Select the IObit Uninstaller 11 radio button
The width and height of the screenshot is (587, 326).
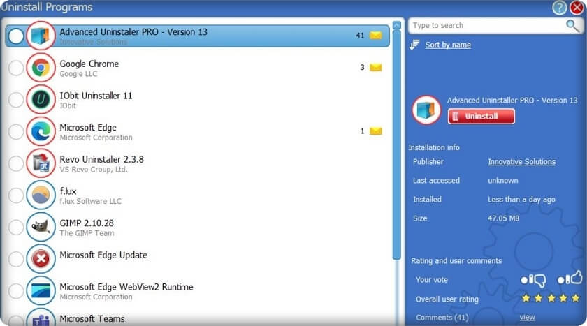16,100
